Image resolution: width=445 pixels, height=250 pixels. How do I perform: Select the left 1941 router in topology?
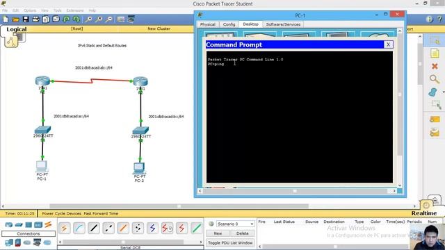point(42,81)
